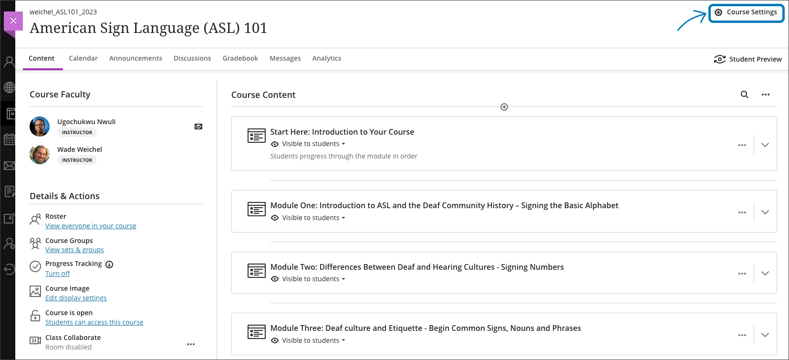The image size is (789, 360).
Task: Turn off Progress Tracking
Action: 57,273
